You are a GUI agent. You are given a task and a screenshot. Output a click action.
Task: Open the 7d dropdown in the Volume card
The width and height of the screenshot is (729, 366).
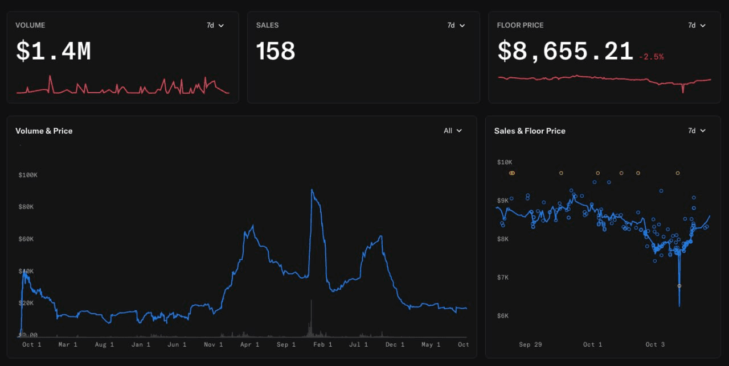pyautogui.click(x=215, y=26)
